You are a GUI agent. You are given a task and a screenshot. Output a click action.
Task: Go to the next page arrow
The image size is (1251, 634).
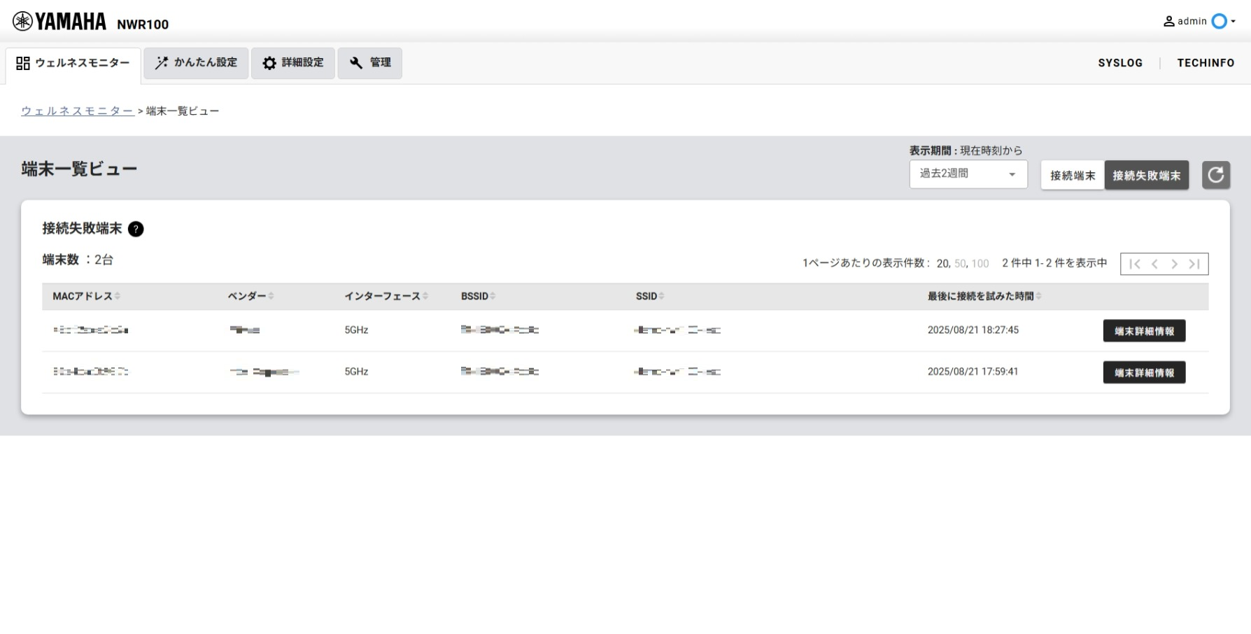coord(1174,264)
